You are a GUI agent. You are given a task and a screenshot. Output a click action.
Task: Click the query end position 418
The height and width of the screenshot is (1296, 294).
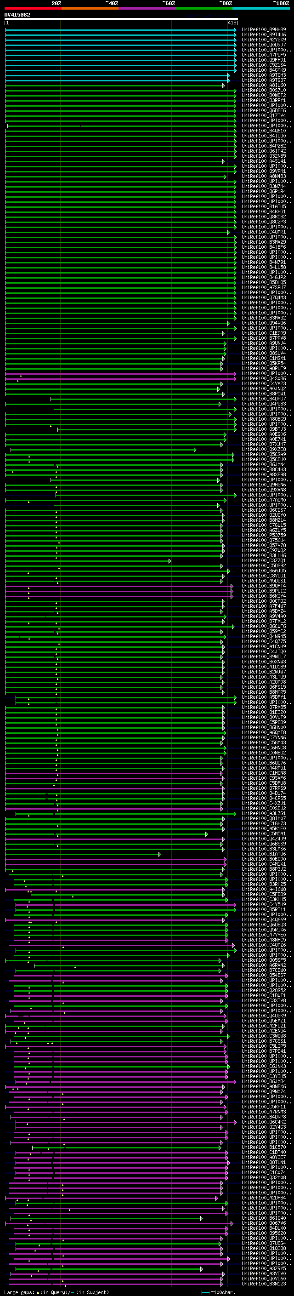232,23
